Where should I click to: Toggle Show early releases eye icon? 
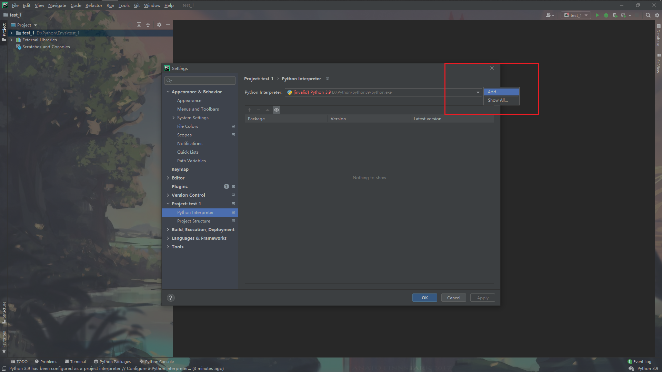pos(277,110)
